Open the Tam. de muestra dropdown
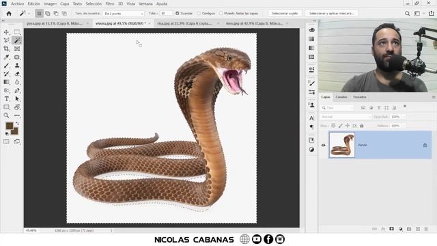This screenshot has width=437, height=246. (124, 14)
